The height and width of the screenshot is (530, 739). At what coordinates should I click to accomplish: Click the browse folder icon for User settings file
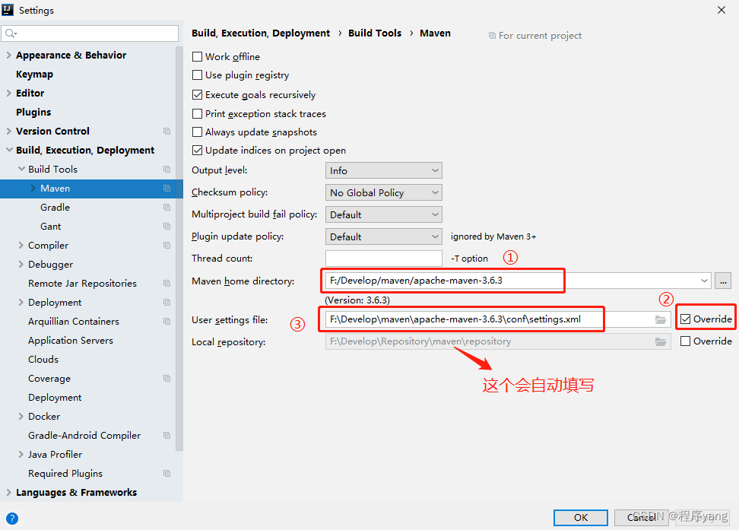[660, 320]
